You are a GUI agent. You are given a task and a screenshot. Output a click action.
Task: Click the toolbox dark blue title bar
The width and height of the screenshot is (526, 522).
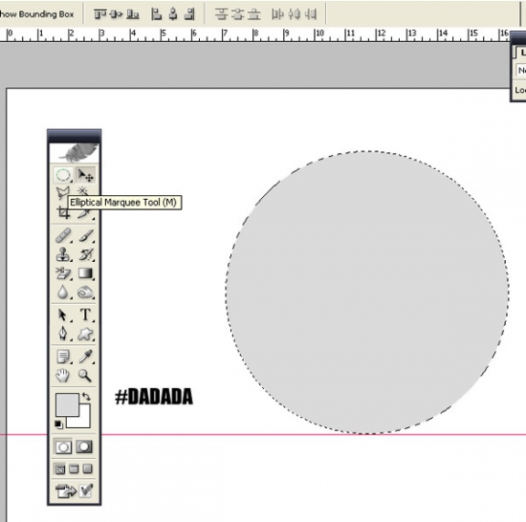point(75,136)
